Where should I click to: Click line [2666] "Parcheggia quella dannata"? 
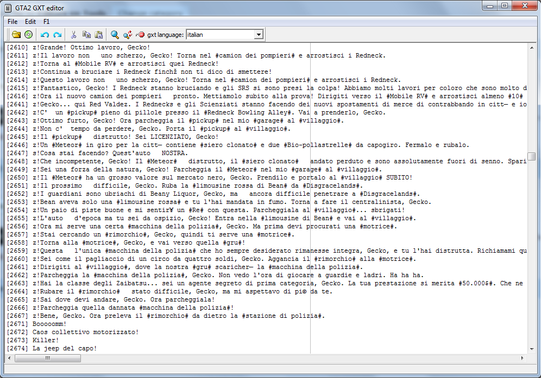tap(120, 307)
